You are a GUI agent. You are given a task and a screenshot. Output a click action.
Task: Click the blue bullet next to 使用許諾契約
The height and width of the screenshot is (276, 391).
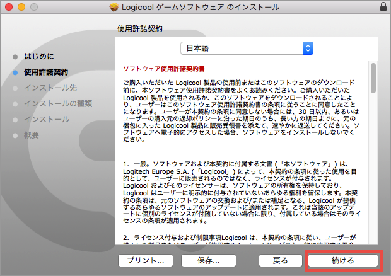[15, 72]
